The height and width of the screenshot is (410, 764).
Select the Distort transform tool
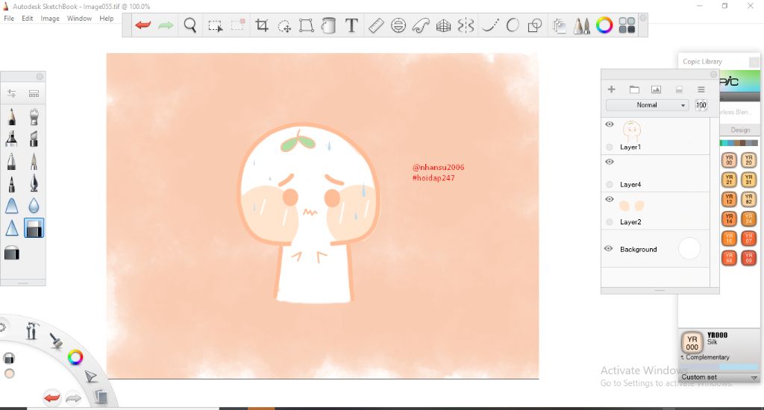(x=306, y=25)
